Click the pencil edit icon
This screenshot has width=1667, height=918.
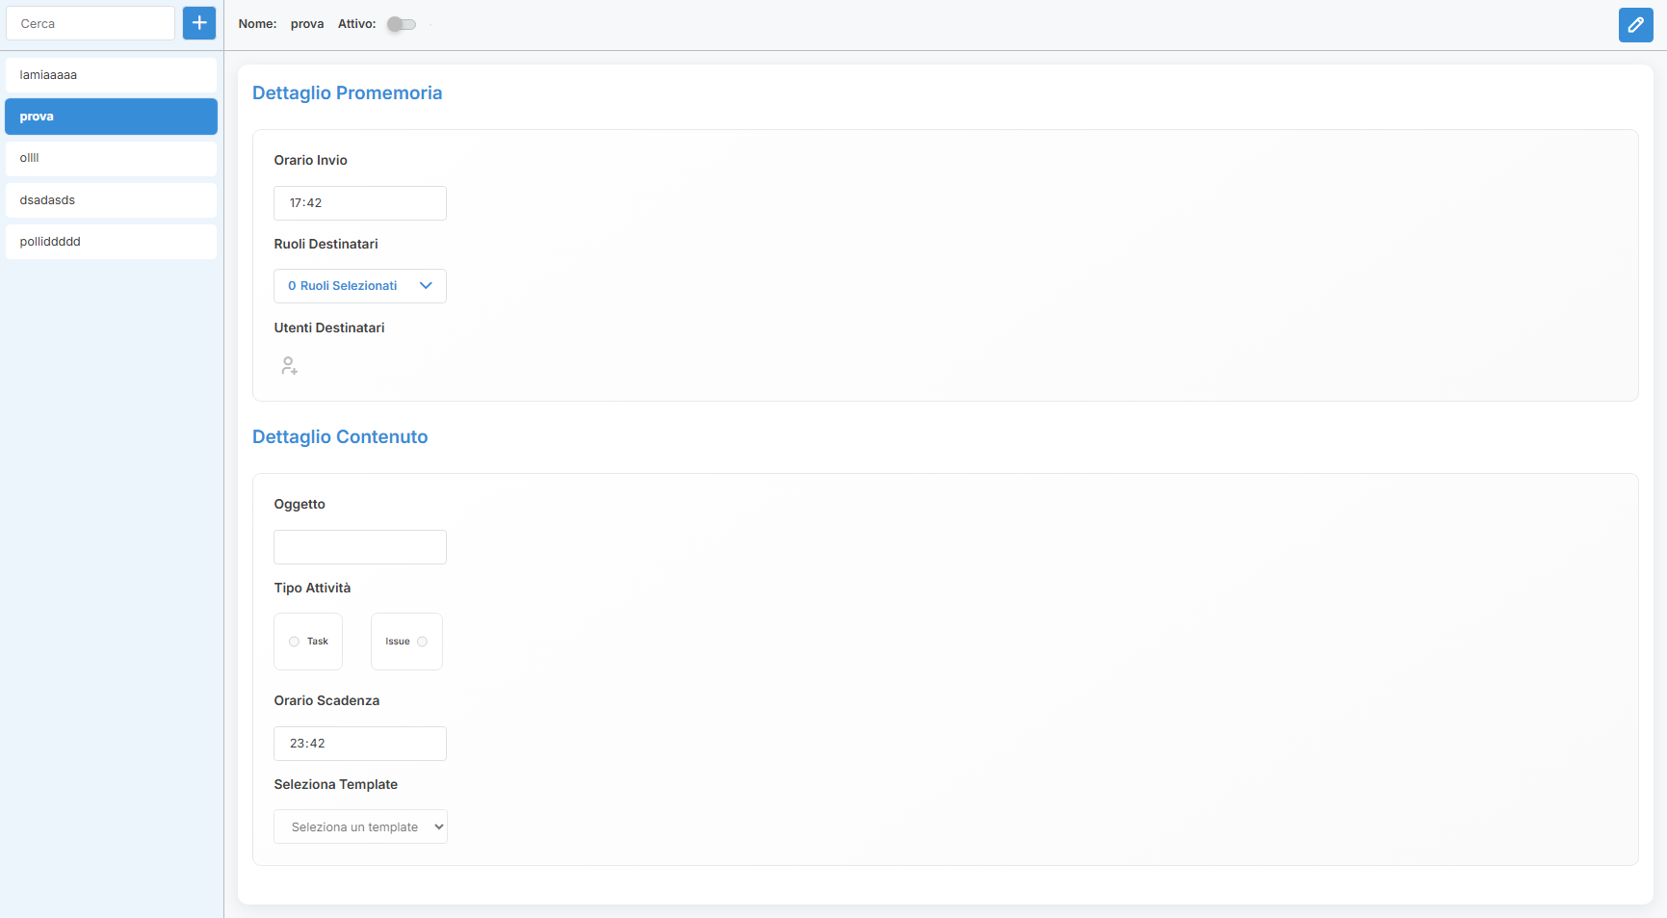click(1635, 25)
